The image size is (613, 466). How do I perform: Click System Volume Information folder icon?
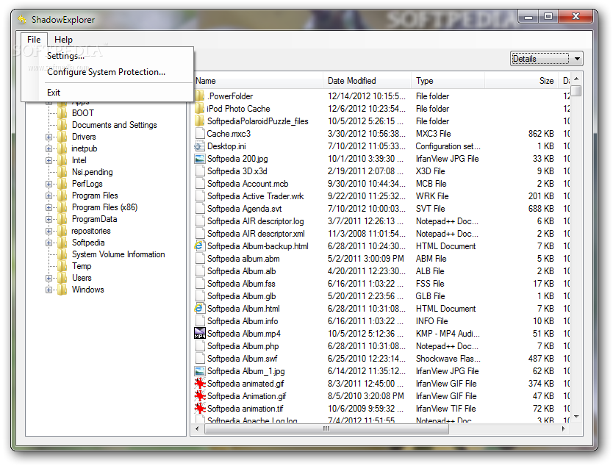coord(62,254)
